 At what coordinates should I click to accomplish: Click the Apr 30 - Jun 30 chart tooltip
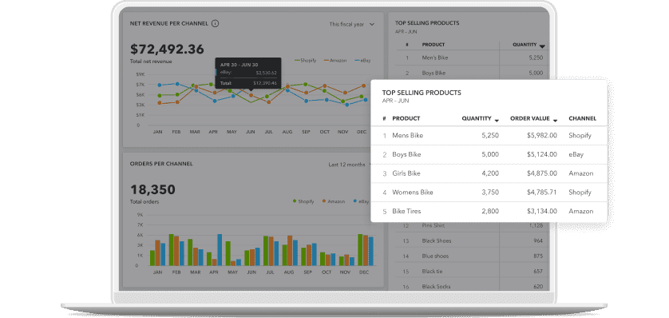[x=248, y=73]
